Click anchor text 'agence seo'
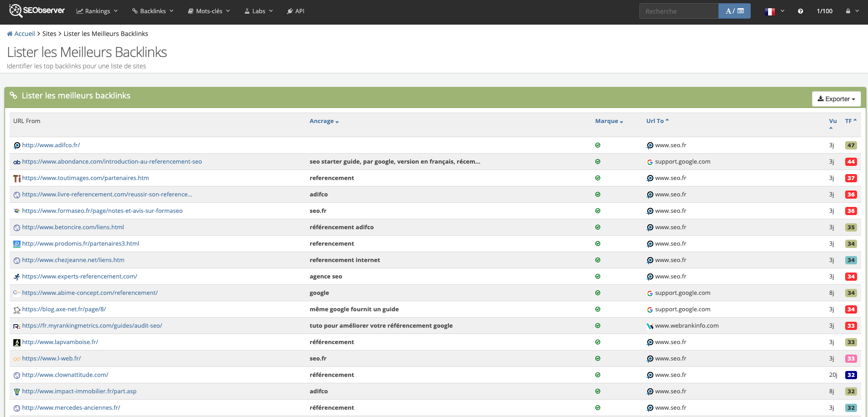Screen dimensions: 868x417 pos(326,277)
